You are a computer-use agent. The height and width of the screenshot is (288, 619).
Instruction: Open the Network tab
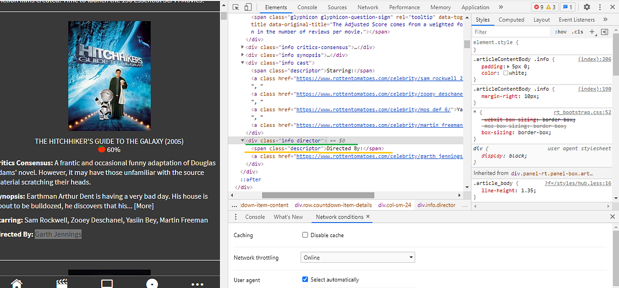pos(368,7)
